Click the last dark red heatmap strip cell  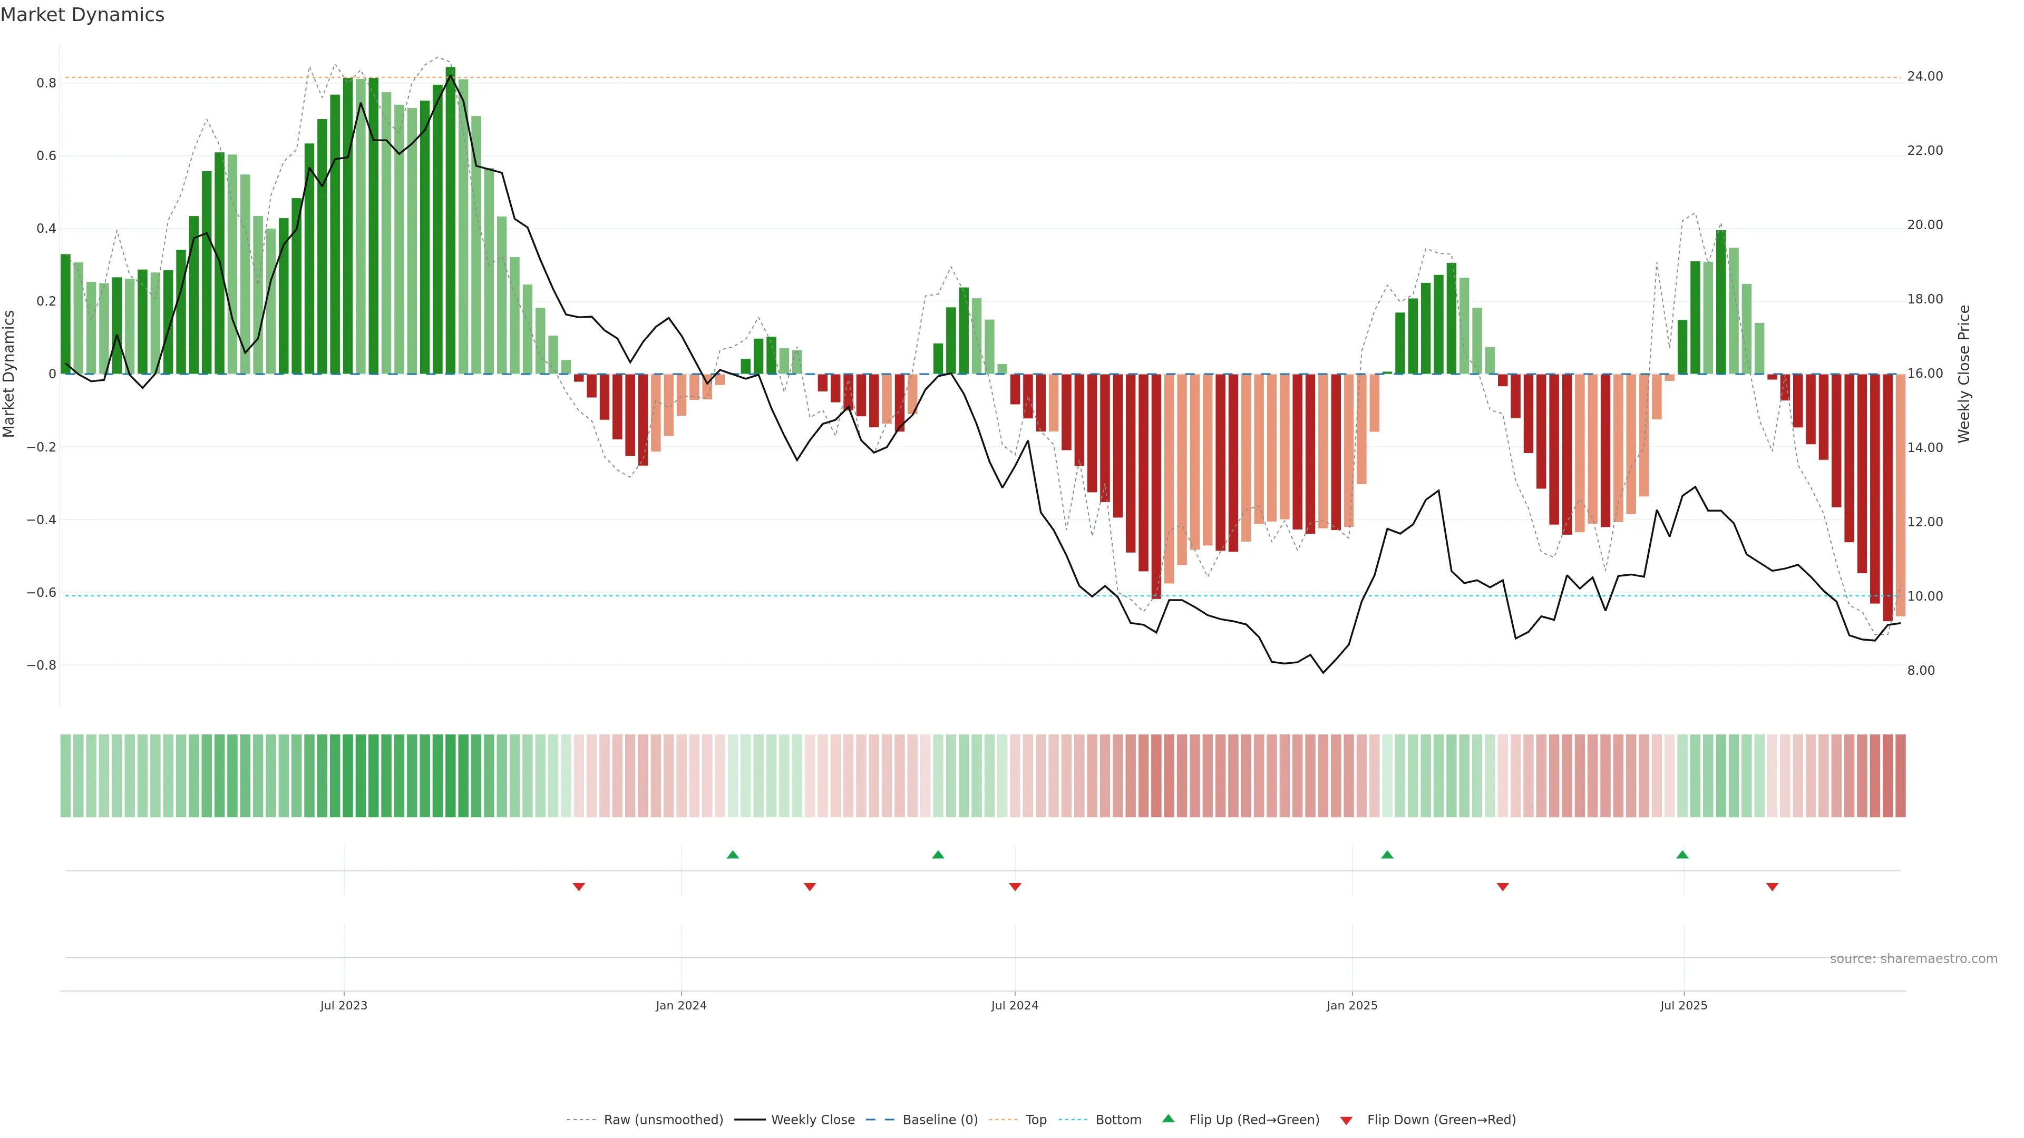(x=1900, y=775)
